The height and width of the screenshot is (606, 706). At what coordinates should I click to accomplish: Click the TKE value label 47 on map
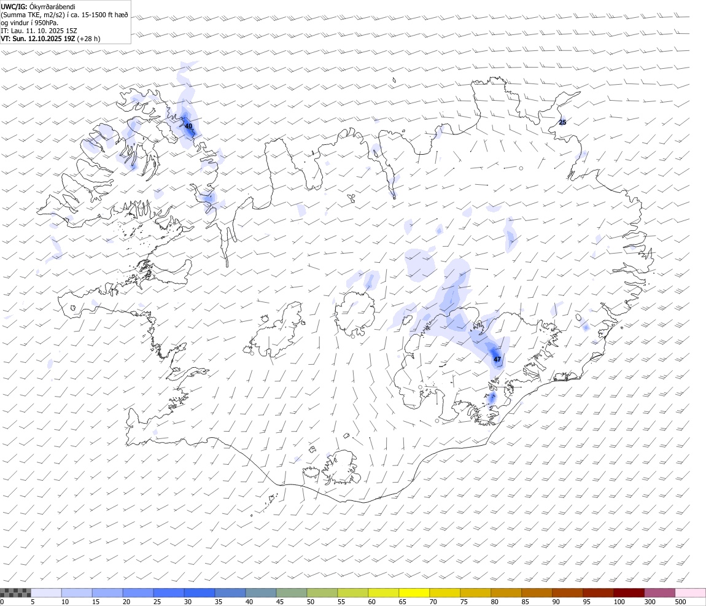point(497,359)
